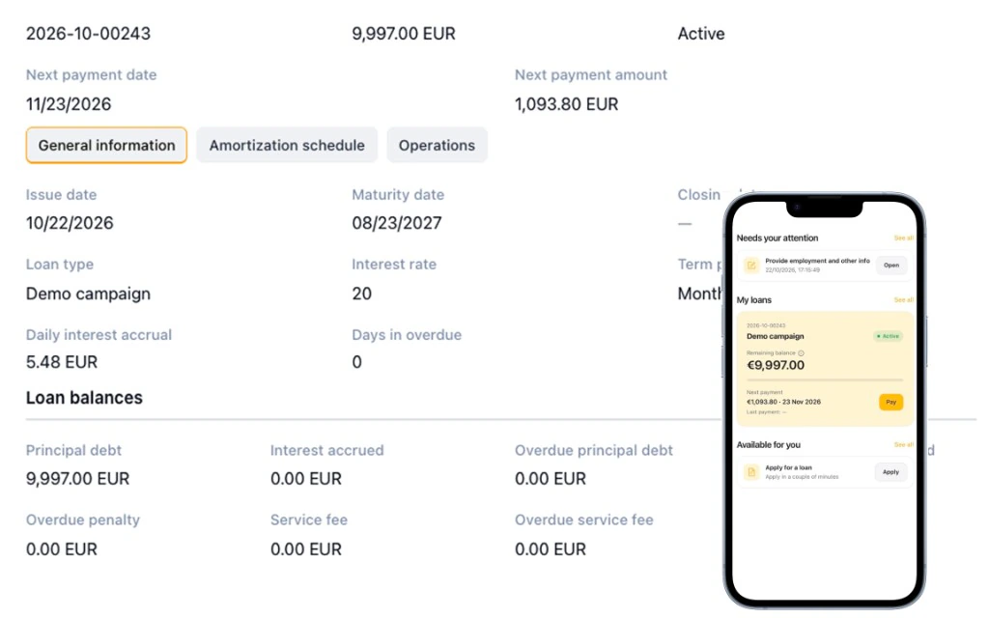Viewport: 989px width, 618px height.
Task: Click the Apply for a loan list item text
Action: tap(788, 468)
